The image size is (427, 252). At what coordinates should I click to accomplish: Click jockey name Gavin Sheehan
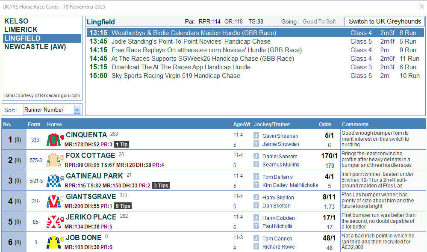click(280, 136)
